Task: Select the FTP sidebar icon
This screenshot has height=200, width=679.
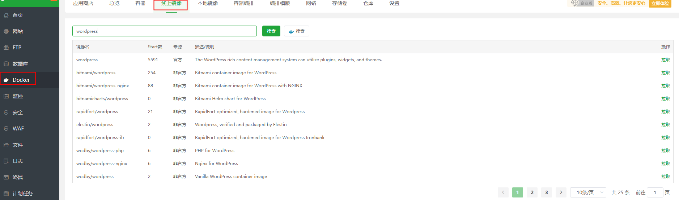Action: pyautogui.click(x=6, y=48)
